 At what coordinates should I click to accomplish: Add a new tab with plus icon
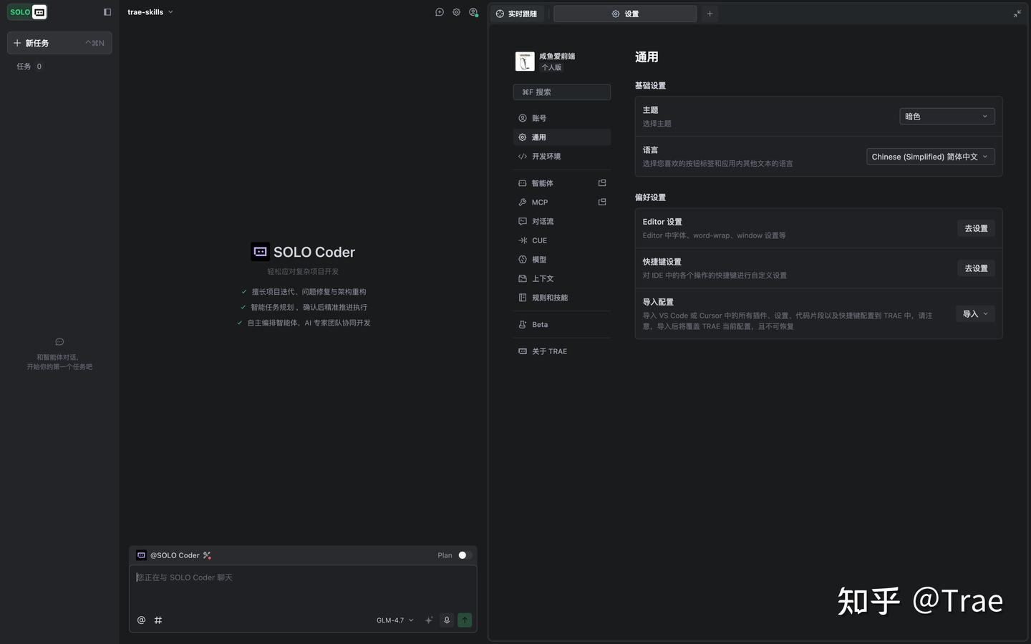pos(710,14)
